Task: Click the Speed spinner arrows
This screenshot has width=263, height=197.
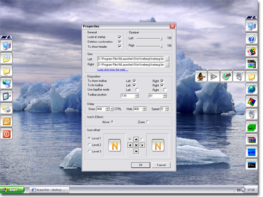Action: coord(167,109)
